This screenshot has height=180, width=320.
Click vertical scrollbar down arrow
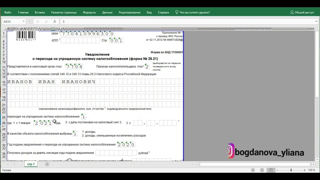[317, 159]
